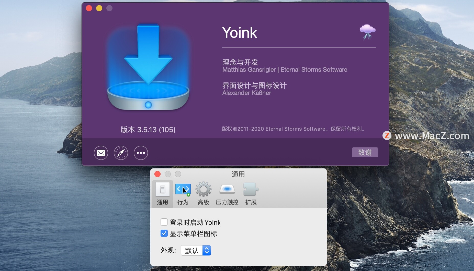Click the version text 版本 3.5.13 (105)
474x271 pixels.
[148, 130]
